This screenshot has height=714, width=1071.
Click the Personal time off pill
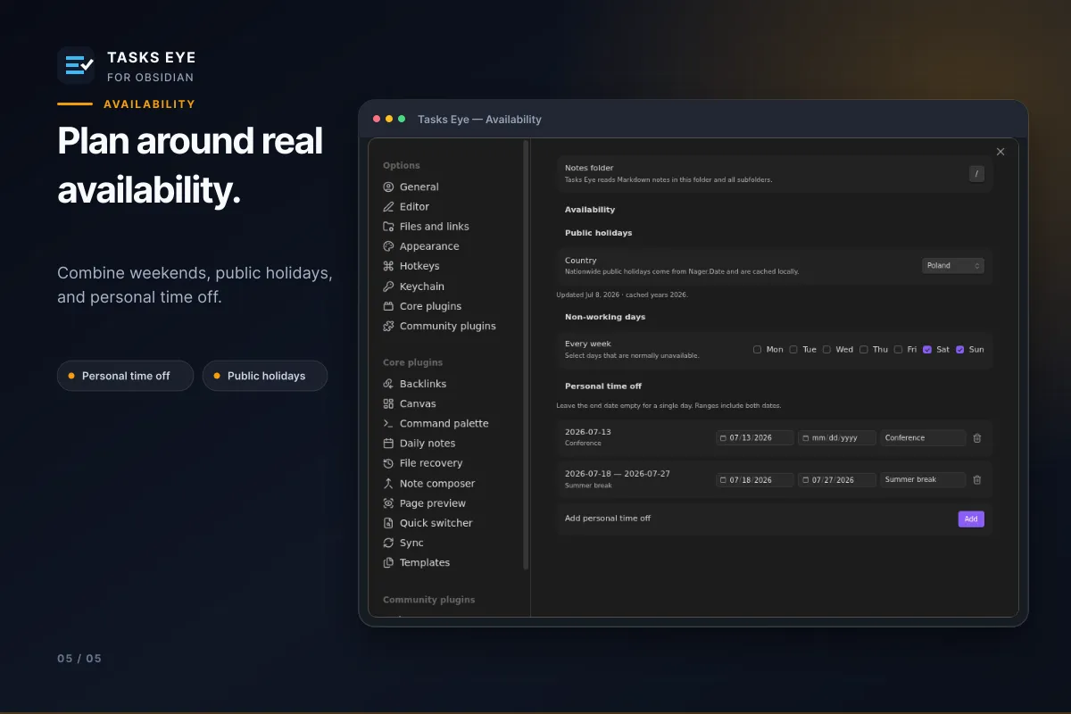click(x=125, y=376)
